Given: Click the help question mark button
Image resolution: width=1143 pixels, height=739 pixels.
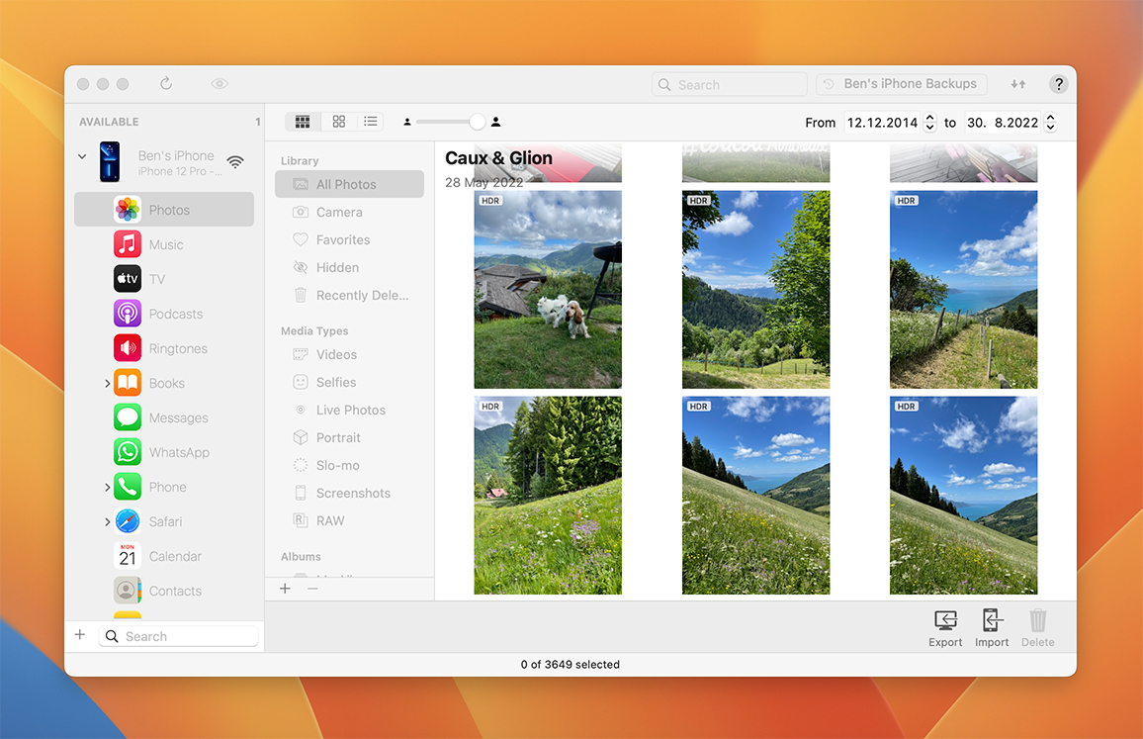Looking at the screenshot, I should coord(1058,84).
